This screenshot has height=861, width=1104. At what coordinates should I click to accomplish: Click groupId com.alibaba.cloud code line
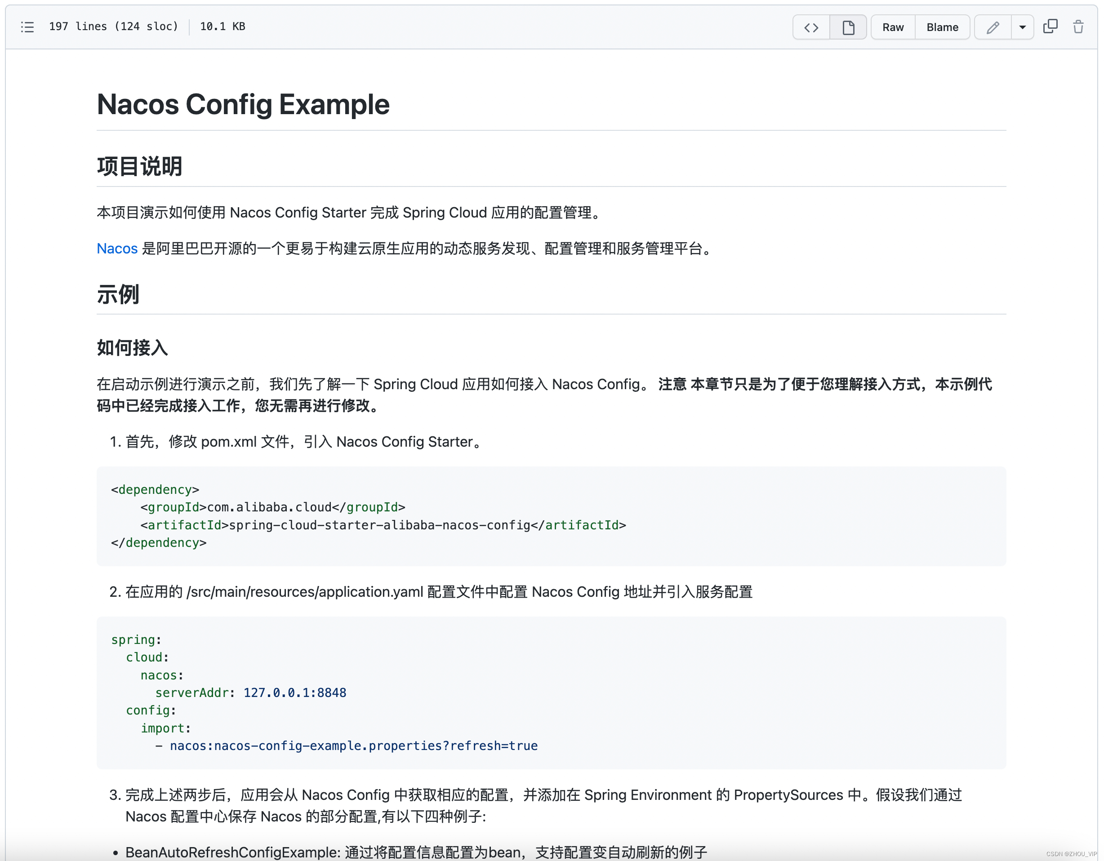click(x=273, y=507)
